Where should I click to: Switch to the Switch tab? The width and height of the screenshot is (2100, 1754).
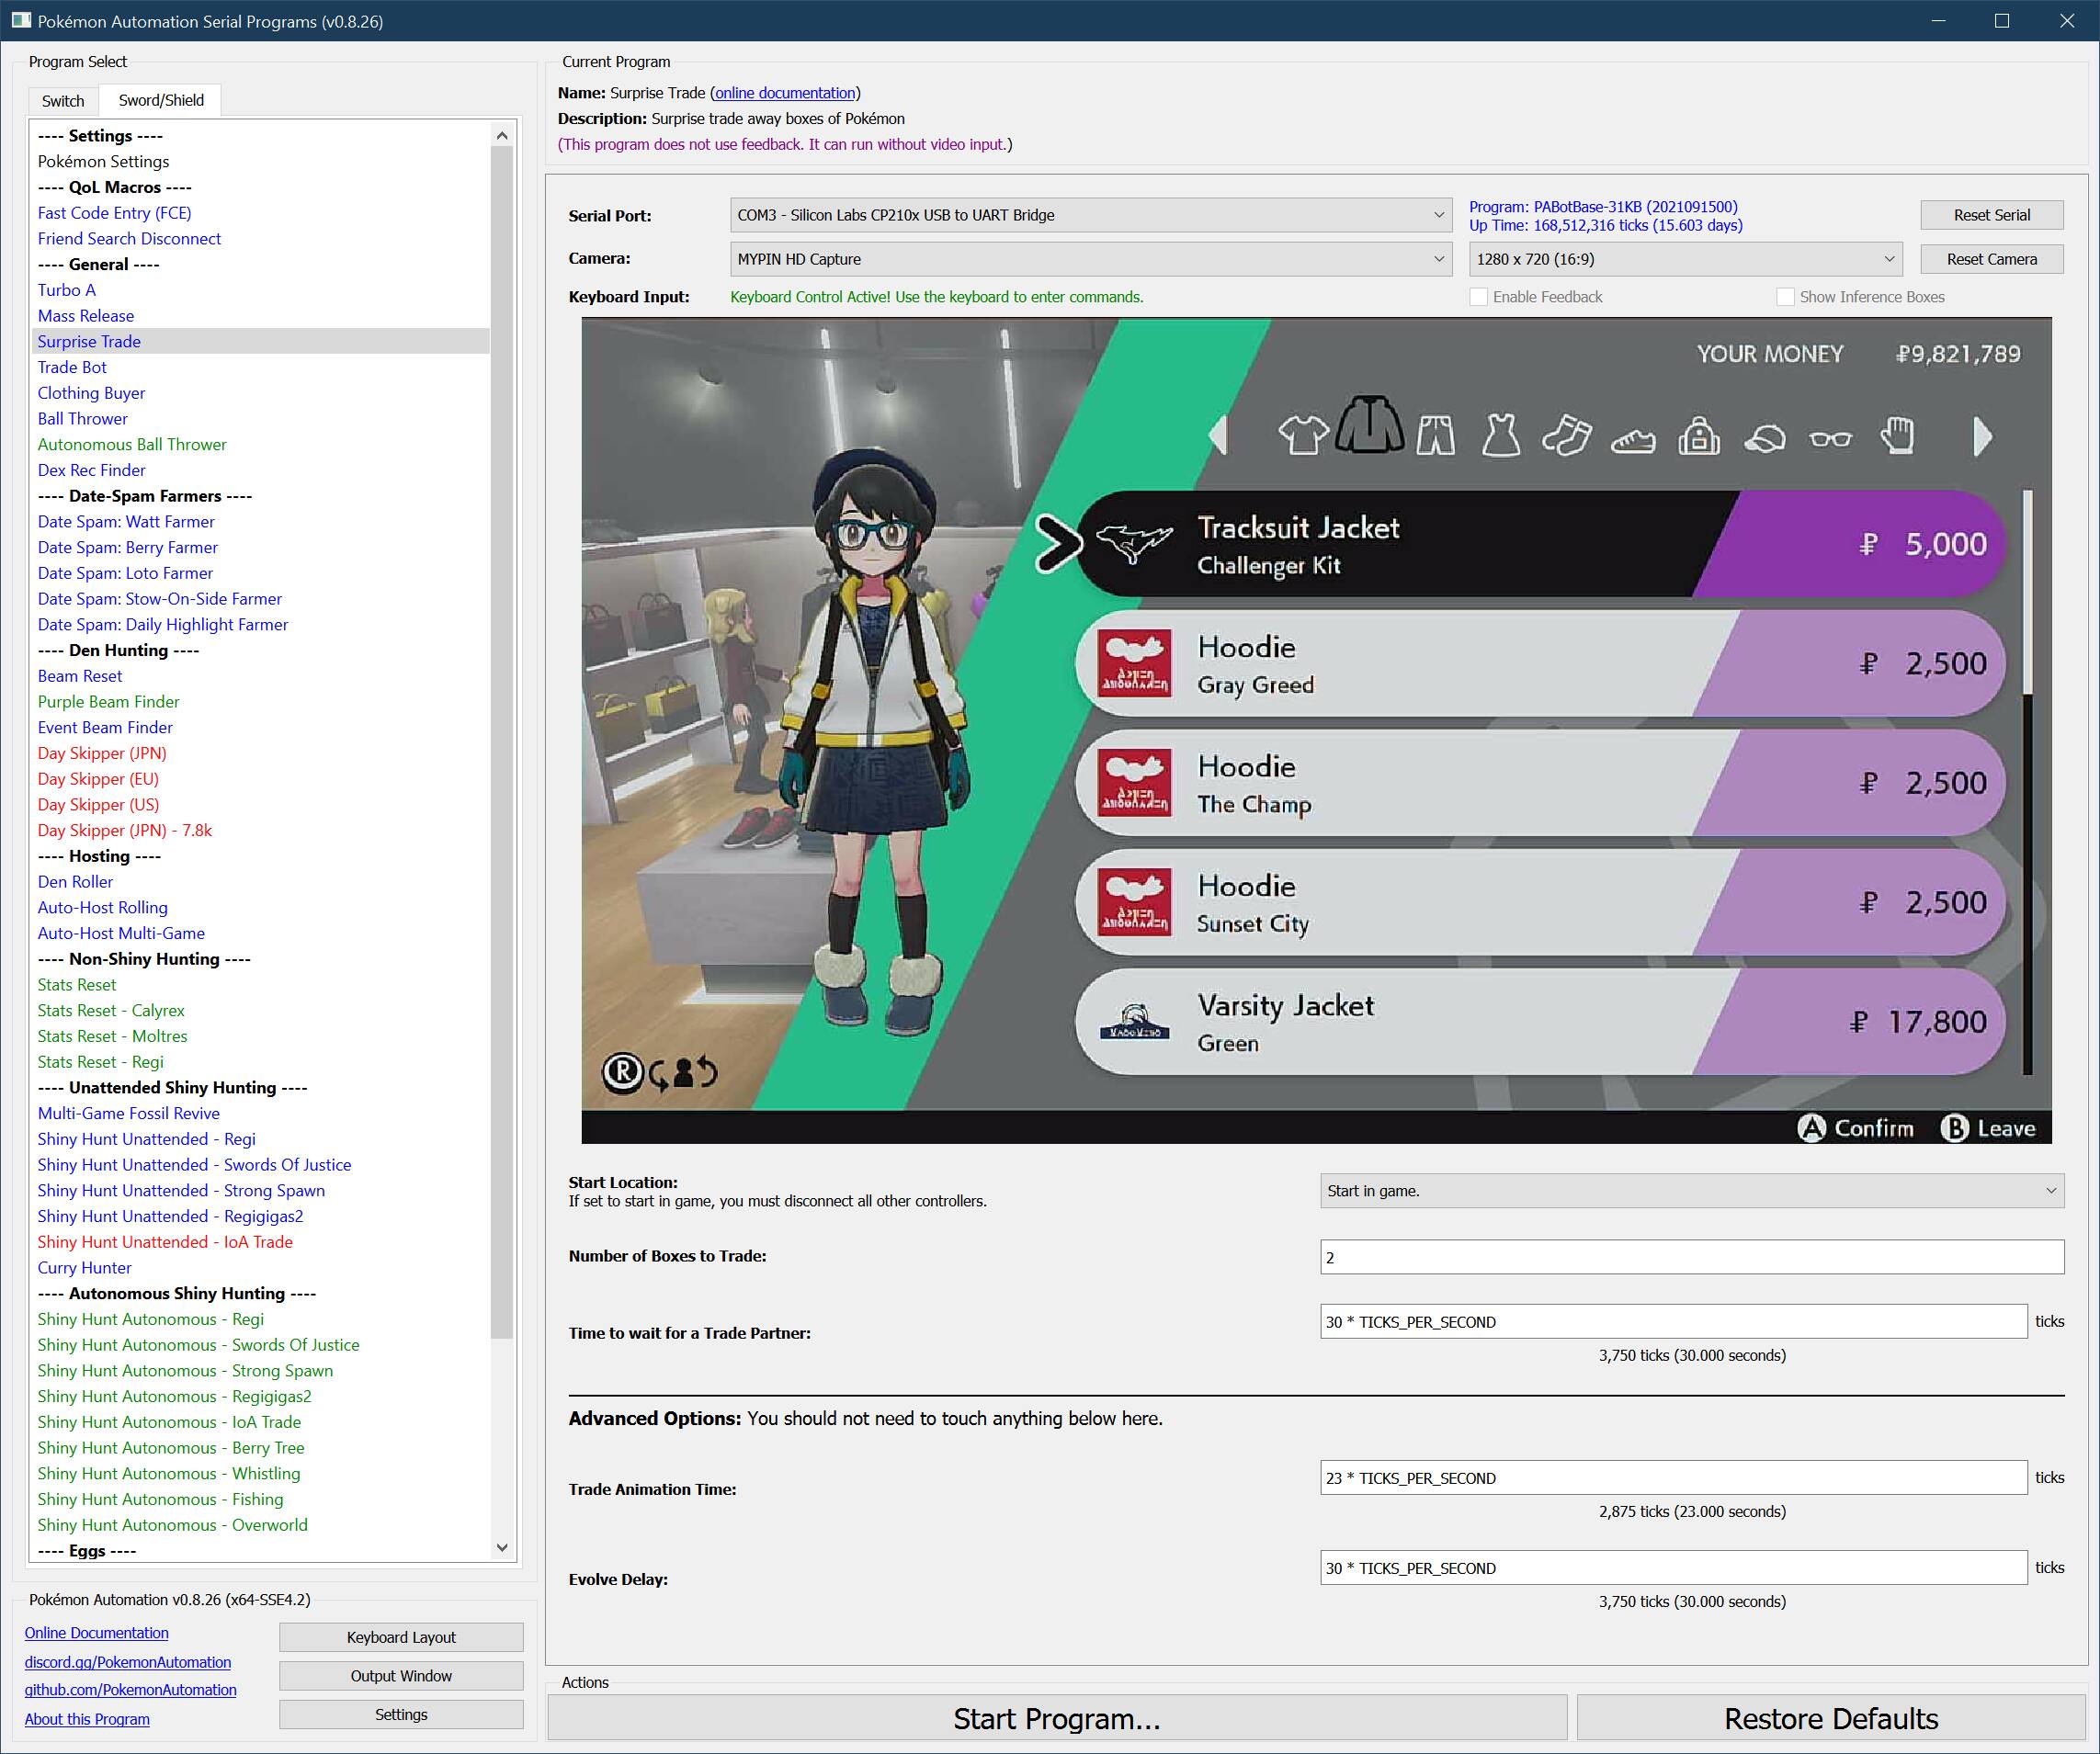point(63,101)
